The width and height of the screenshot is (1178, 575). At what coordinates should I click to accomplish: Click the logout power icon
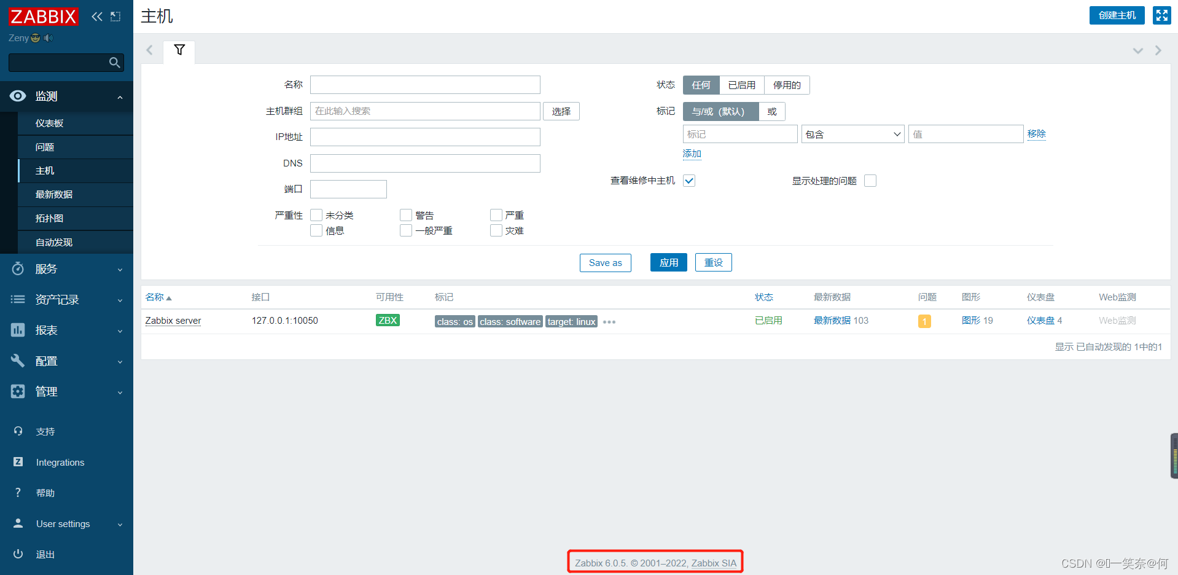coord(18,554)
